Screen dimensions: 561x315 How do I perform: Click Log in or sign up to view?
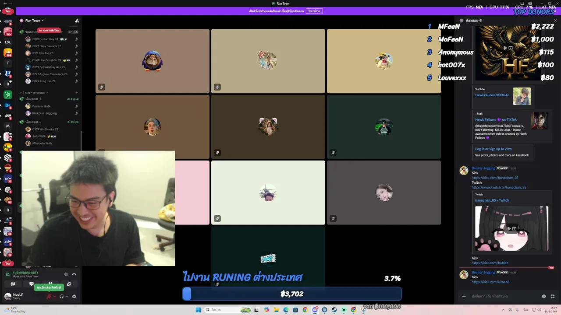493,149
